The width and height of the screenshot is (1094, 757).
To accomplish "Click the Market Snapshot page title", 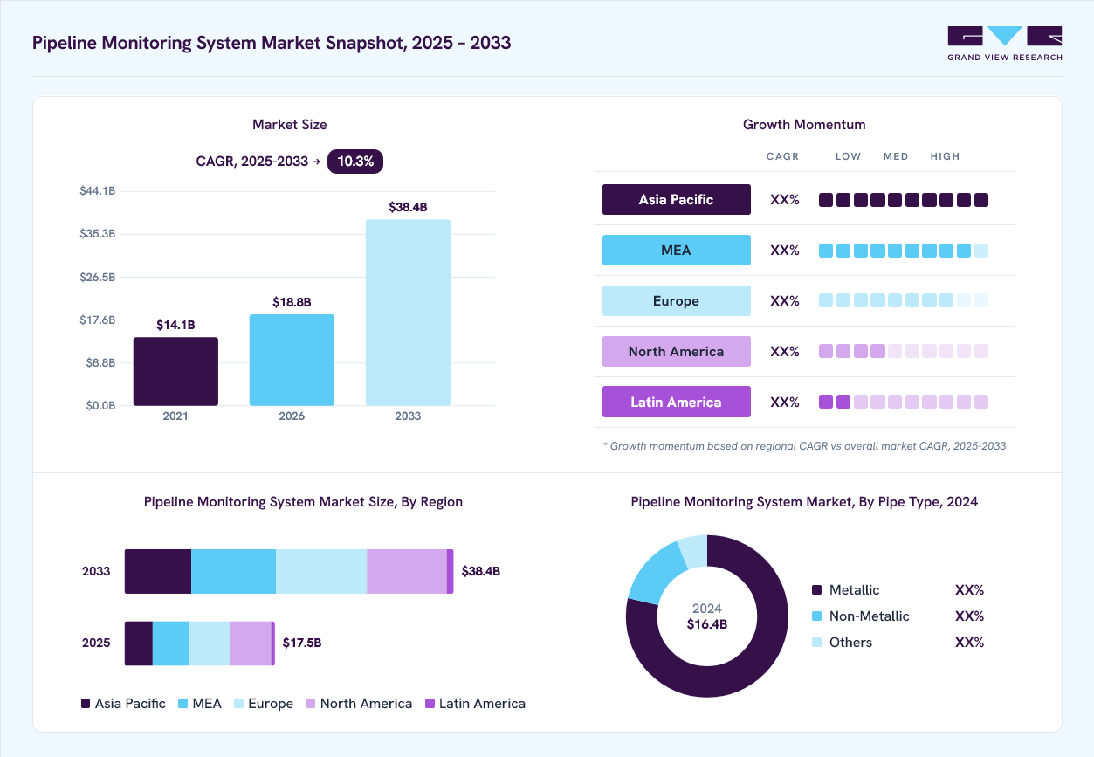I will (x=272, y=43).
